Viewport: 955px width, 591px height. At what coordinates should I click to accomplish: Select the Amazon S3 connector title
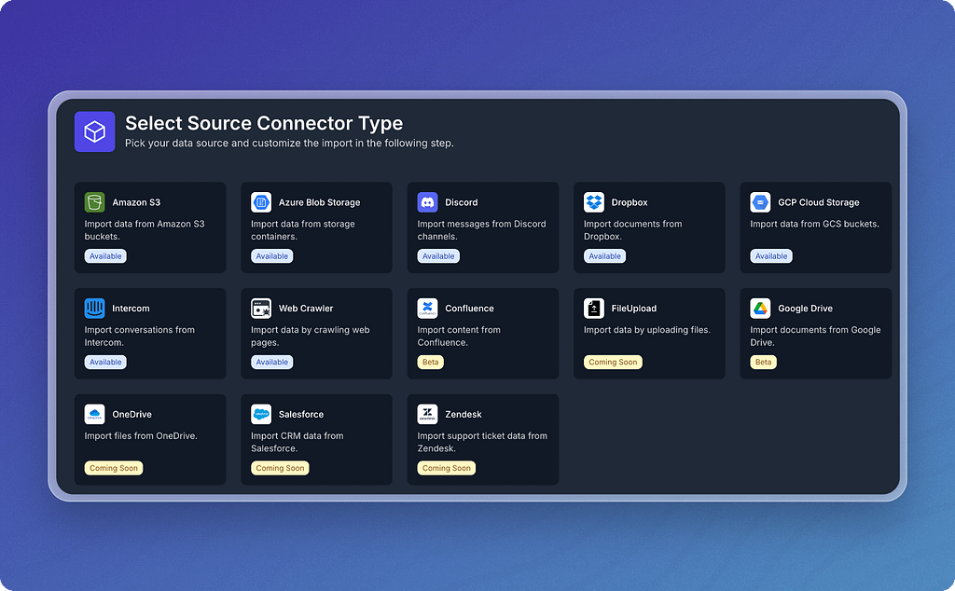point(136,202)
